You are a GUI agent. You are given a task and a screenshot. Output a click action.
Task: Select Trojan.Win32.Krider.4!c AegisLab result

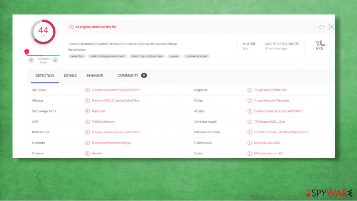pos(270,90)
